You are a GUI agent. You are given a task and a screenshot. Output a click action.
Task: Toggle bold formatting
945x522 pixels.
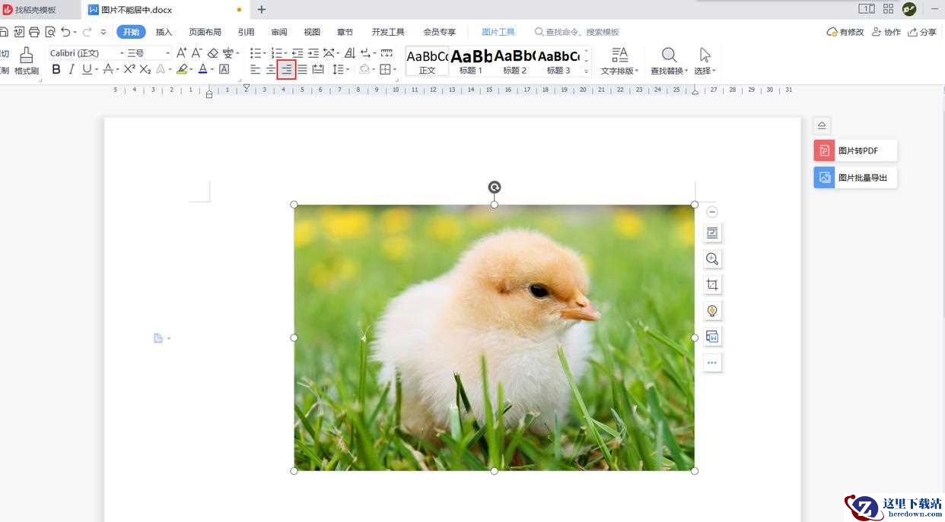(x=56, y=69)
